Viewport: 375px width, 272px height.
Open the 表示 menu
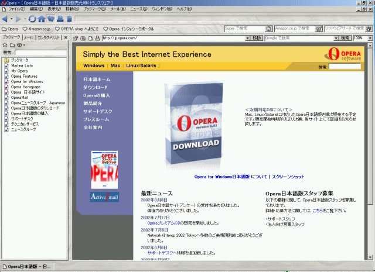(54, 9)
